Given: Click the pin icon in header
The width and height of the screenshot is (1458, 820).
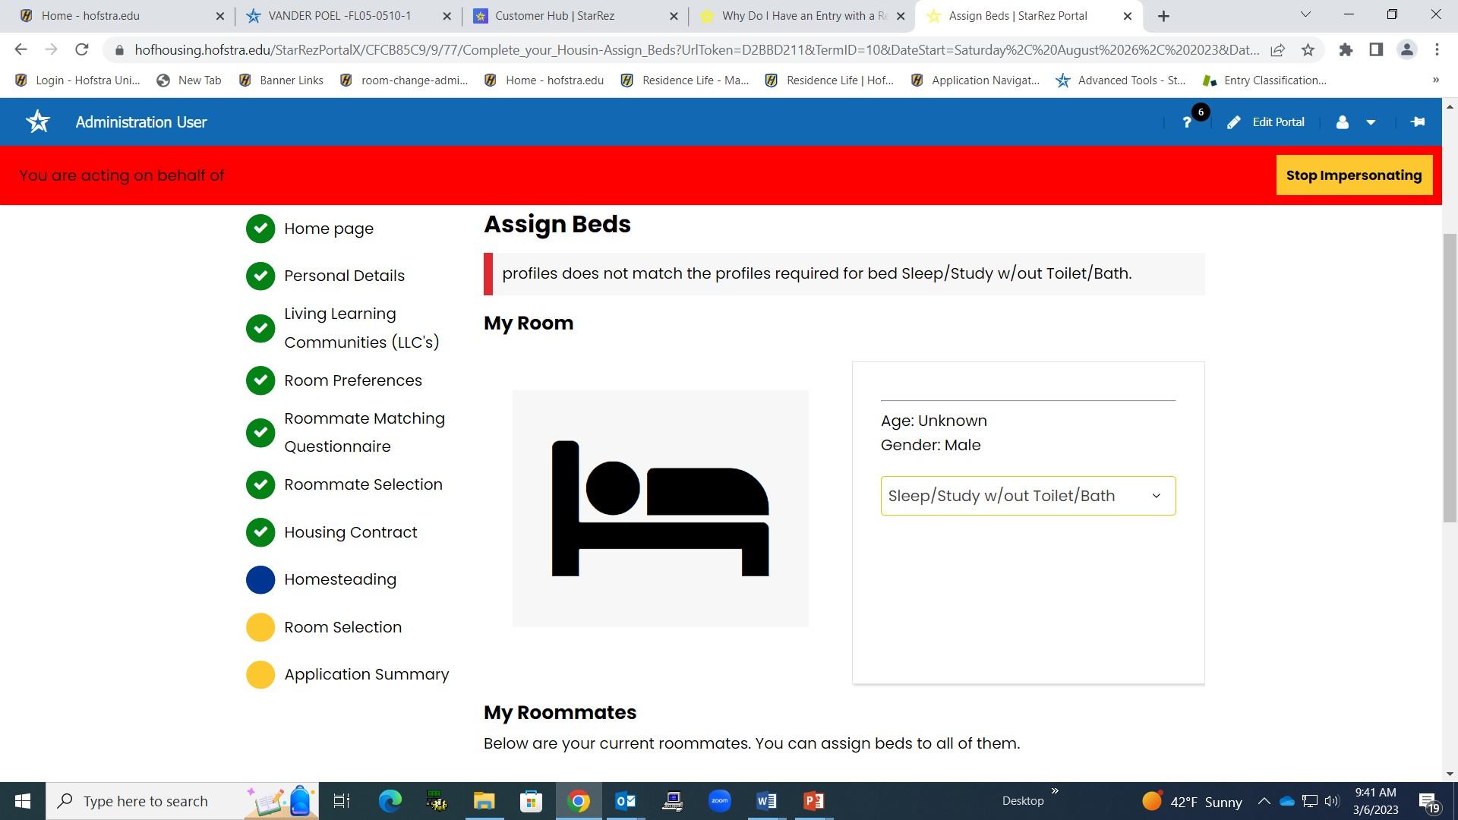Looking at the screenshot, I should [1417, 121].
